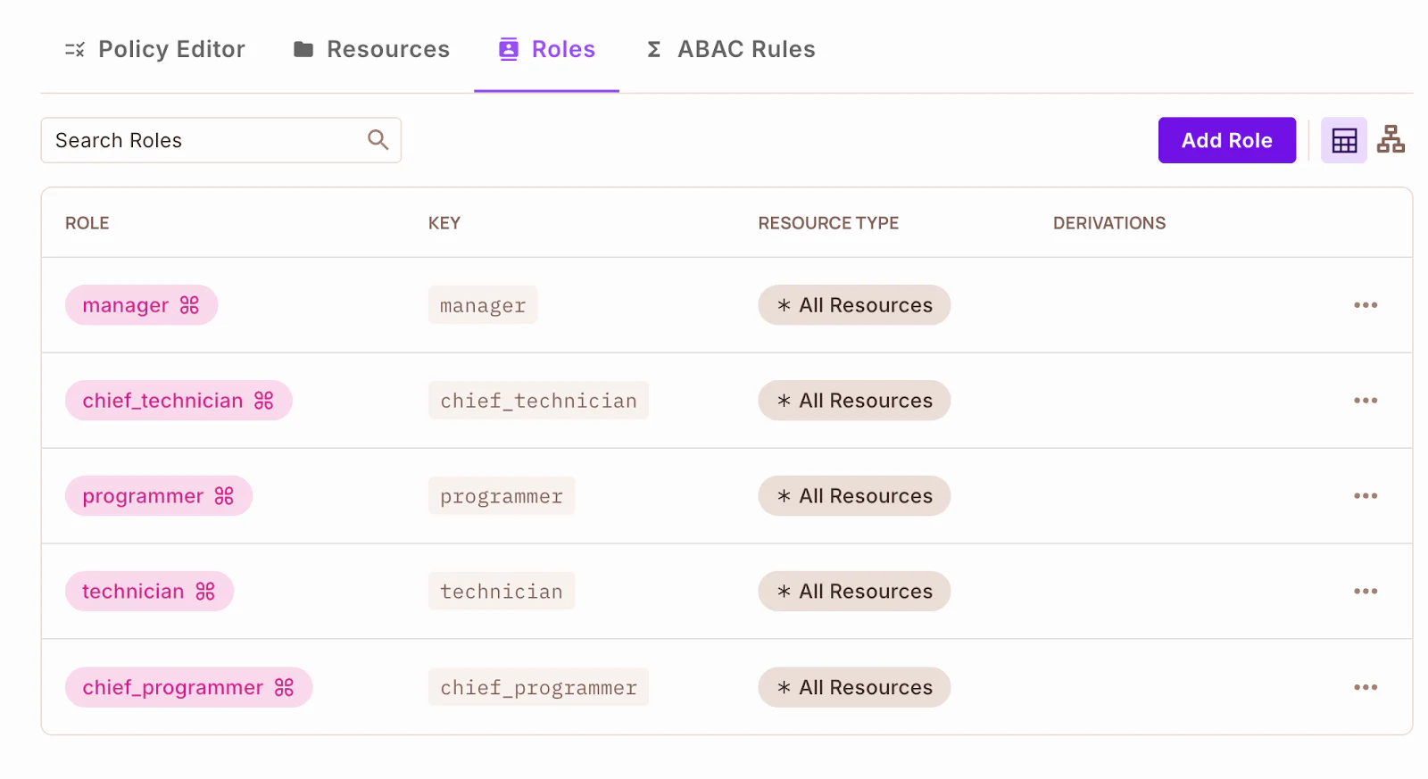Image resolution: width=1428 pixels, height=779 pixels.
Task: Switch to table view icon
Action: [x=1344, y=140]
